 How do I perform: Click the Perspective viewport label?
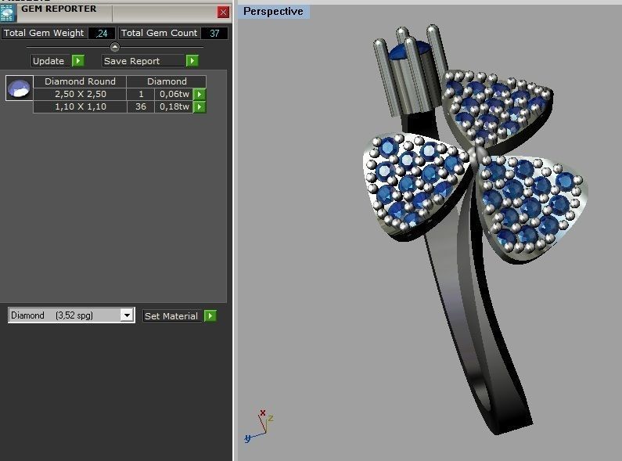pos(273,12)
